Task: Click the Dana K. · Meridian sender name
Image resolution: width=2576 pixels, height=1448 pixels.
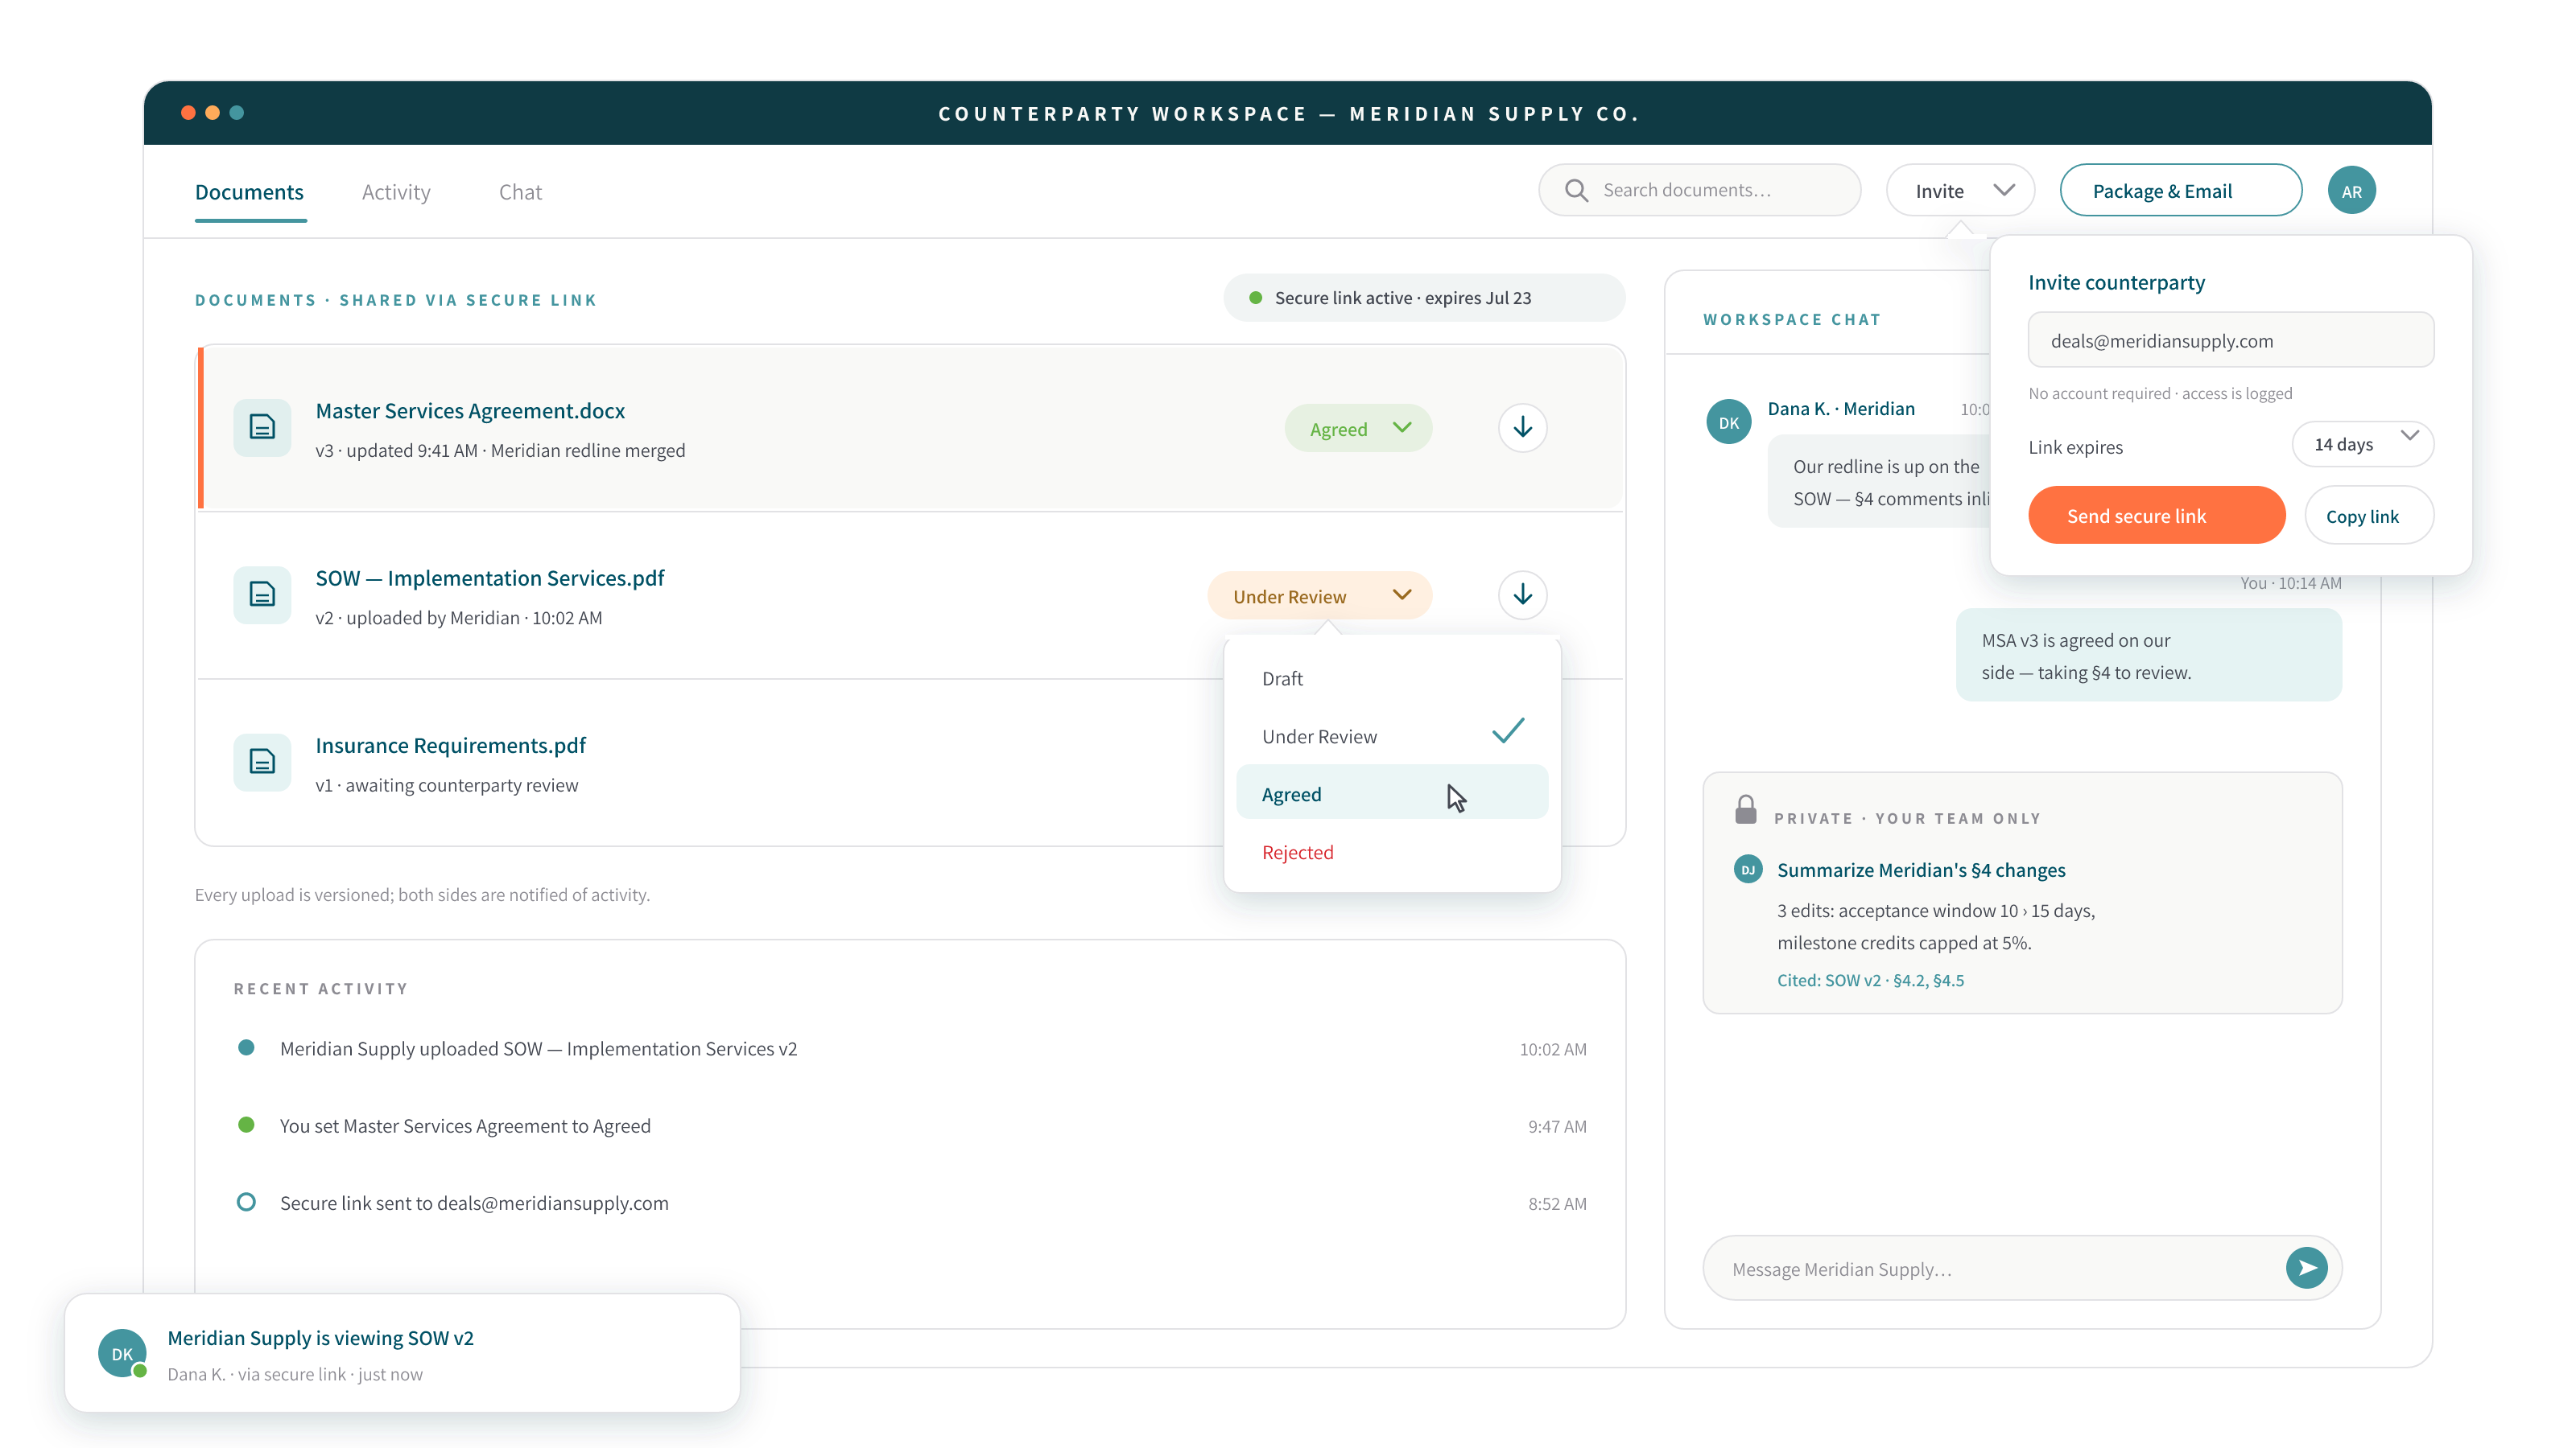Action: click(x=1841, y=409)
